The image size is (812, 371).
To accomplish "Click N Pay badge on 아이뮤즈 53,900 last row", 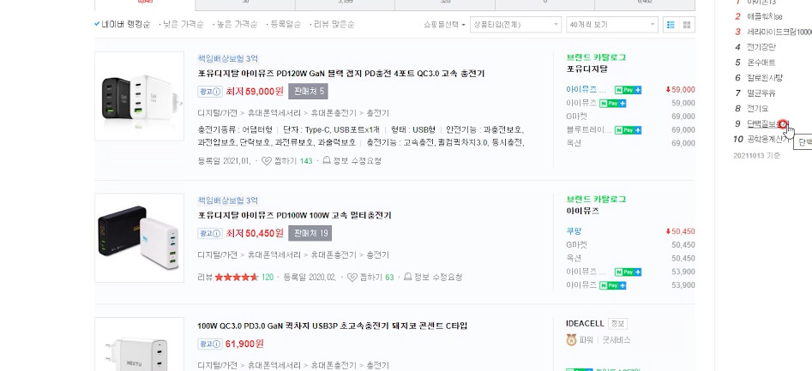I will [x=612, y=285].
